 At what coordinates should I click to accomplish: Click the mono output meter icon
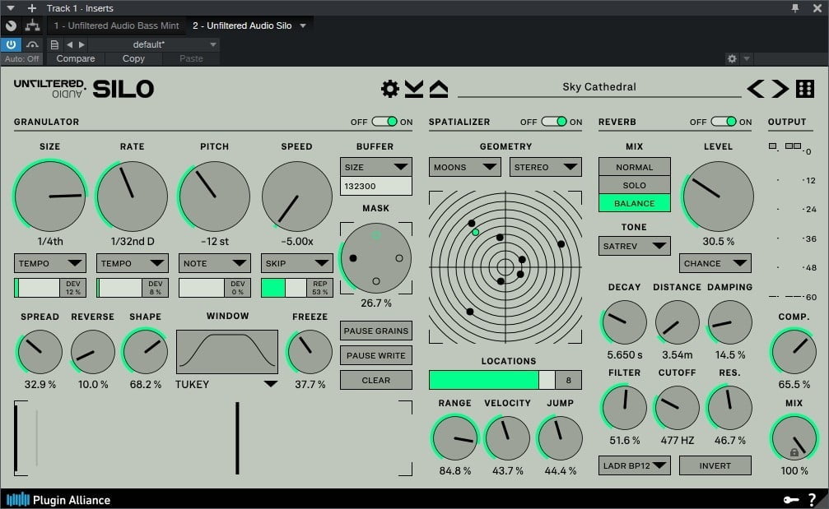[x=773, y=146]
